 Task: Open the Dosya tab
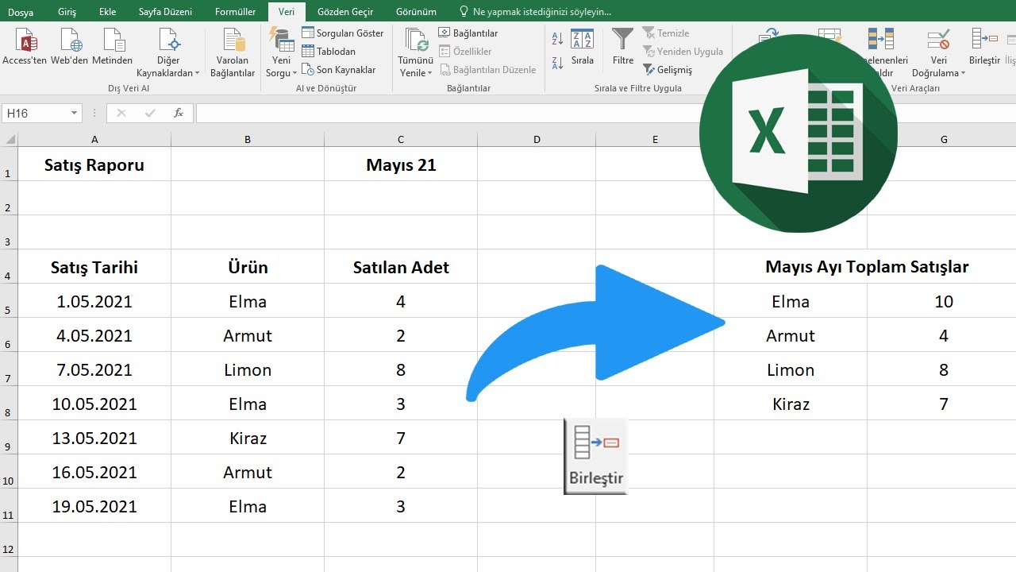click(21, 12)
